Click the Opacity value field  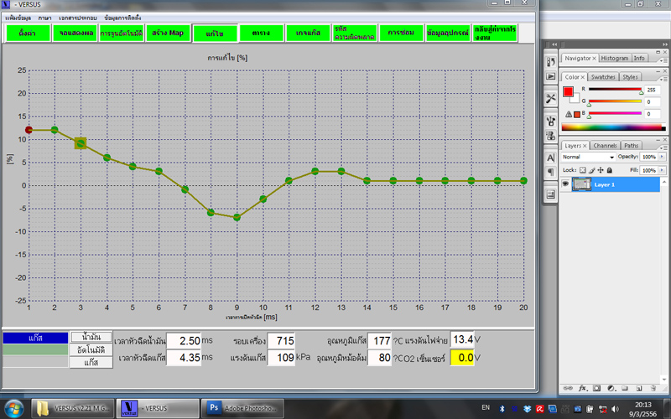click(648, 157)
